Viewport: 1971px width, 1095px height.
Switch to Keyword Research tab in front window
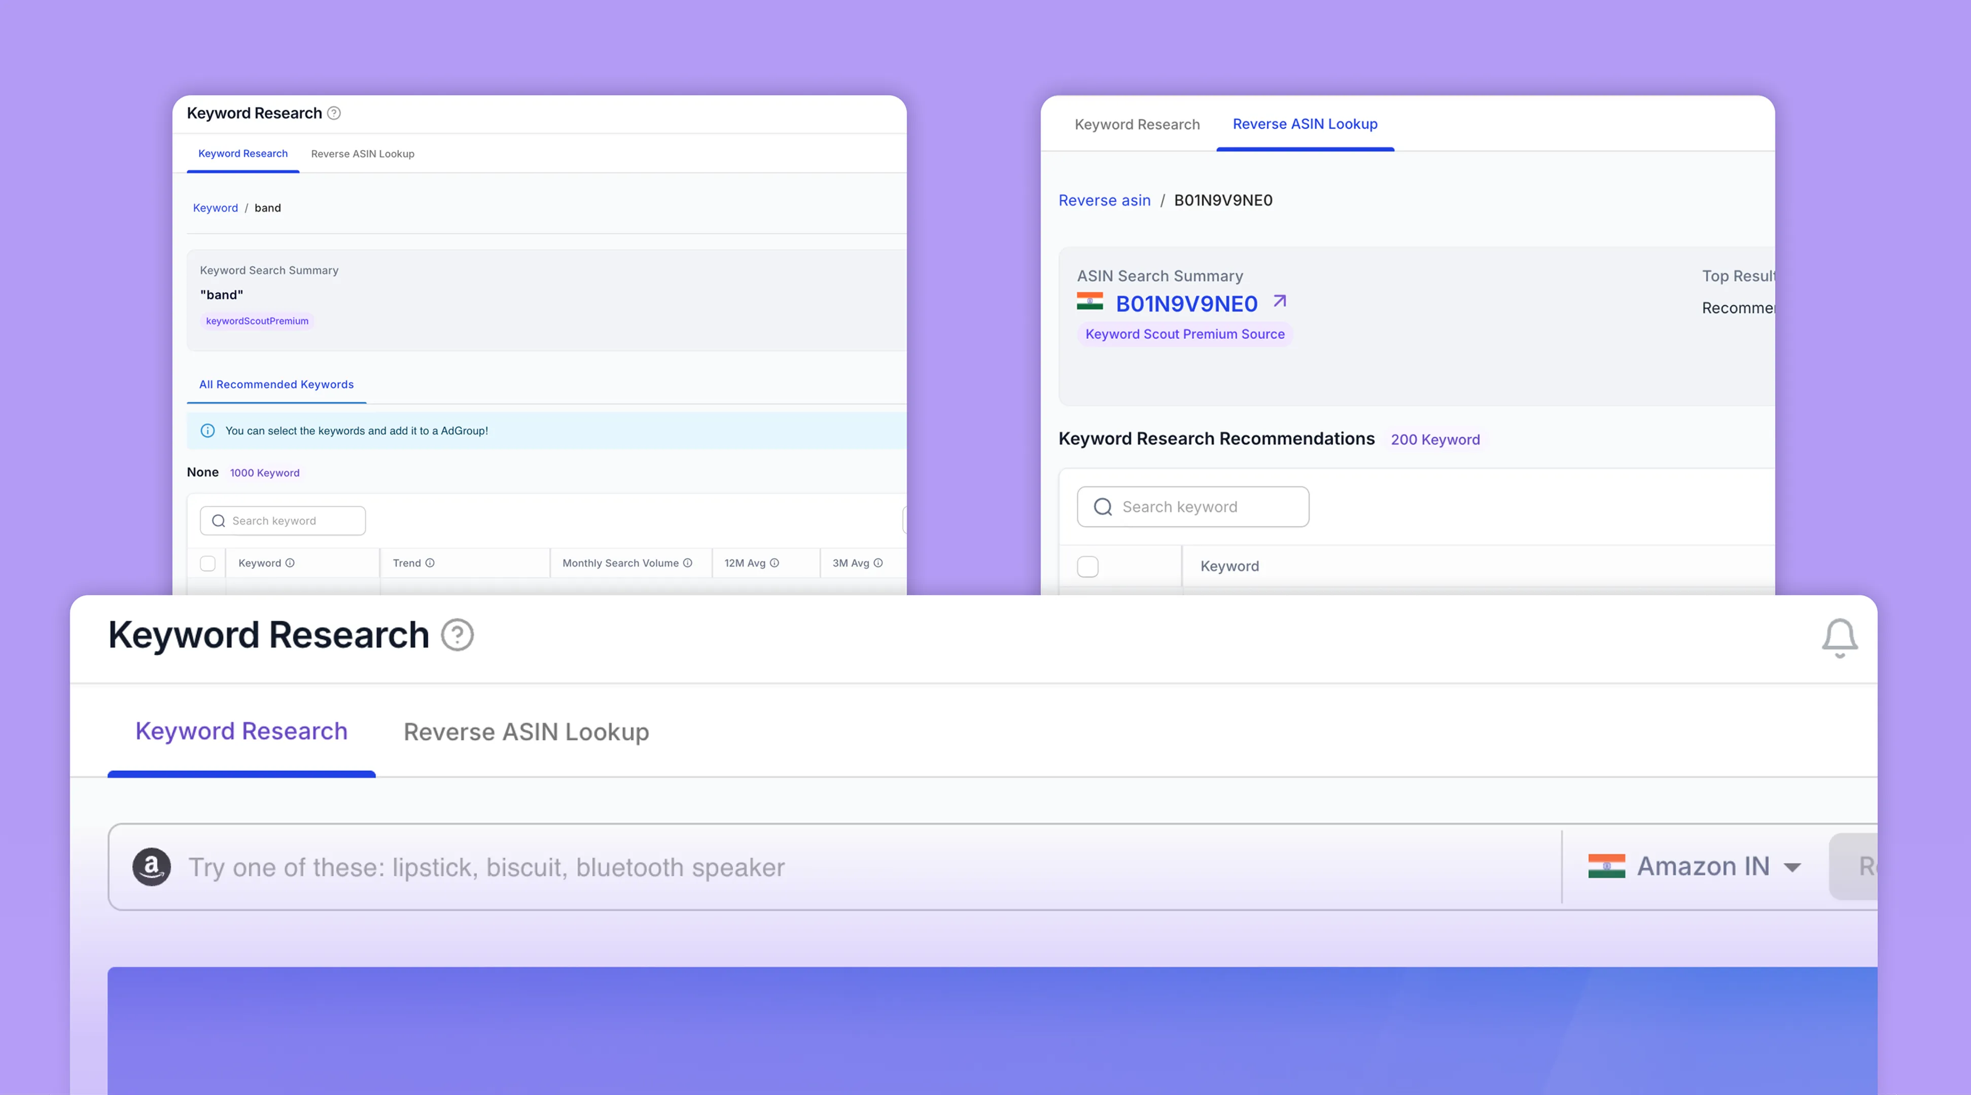pyautogui.click(x=241, y=732)
